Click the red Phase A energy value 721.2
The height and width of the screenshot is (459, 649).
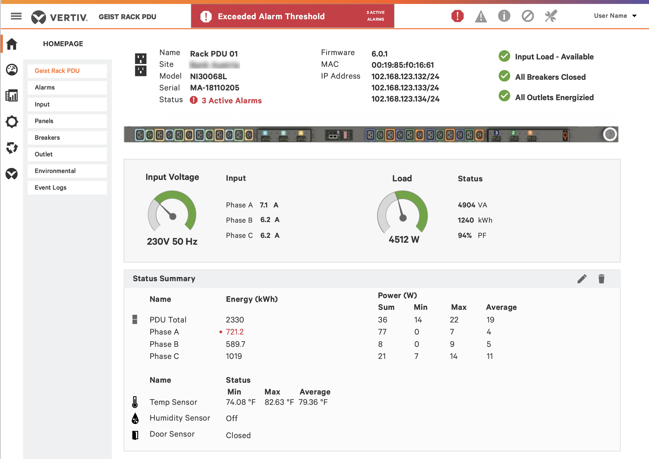(x=235, y=332)
